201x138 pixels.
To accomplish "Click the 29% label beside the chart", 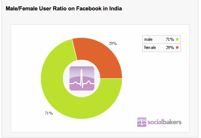I will pyautogui.click(x=113, y=43).
